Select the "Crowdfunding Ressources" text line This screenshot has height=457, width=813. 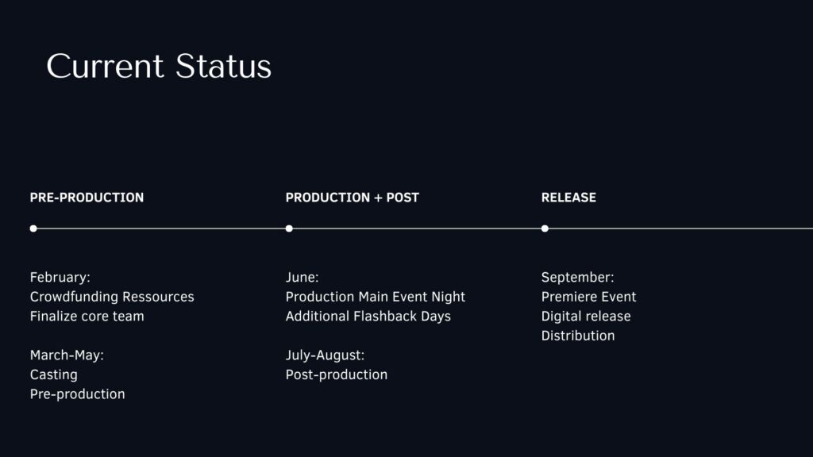tap(112, 297)
